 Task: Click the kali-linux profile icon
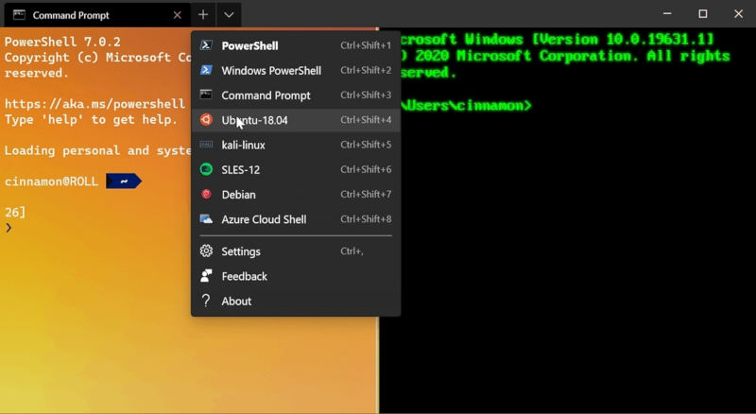click(x=206, y=145)
